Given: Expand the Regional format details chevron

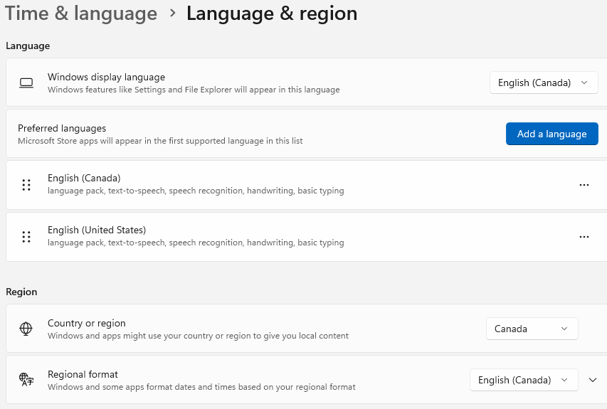Looking at the screenshot, I should click(593, 380).
